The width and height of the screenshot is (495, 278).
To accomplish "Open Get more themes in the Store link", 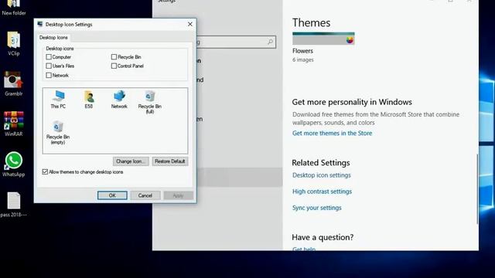I will click(332, 134).
